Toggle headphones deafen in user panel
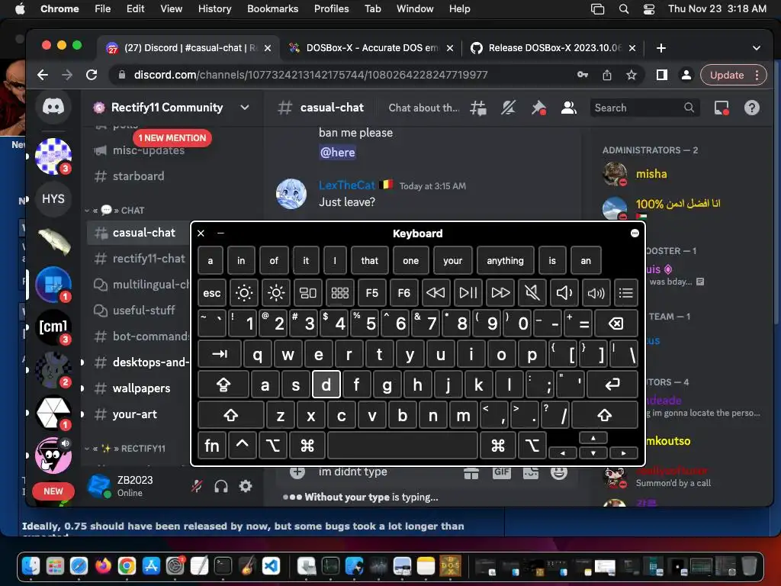The height and width of the screenshot is (586, 781). click(x=221, y=486)
